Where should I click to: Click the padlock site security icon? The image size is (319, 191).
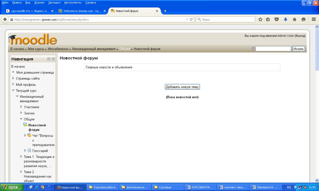[x=12, y=20]
